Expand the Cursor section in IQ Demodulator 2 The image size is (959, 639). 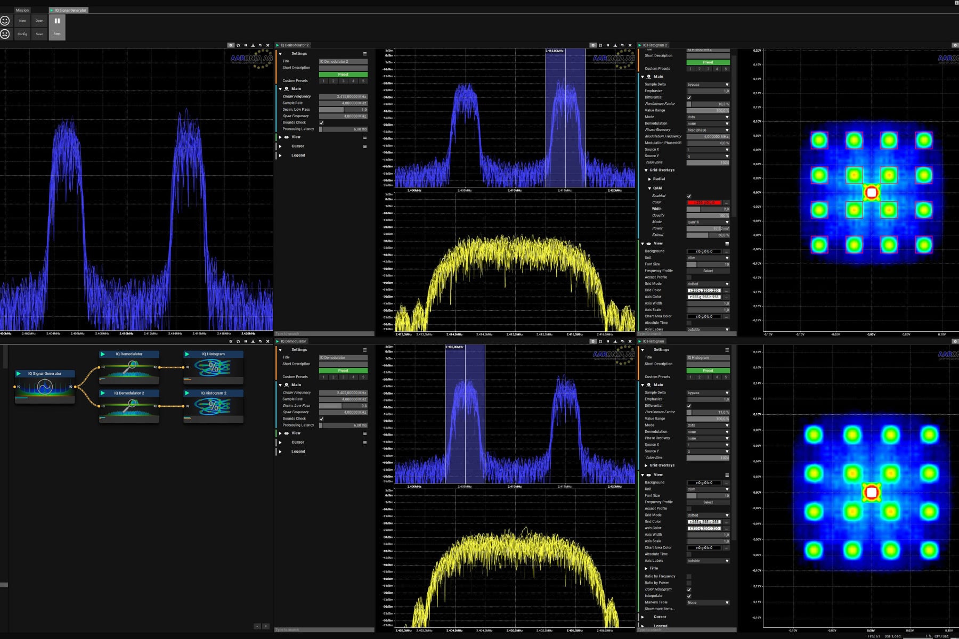(281, 146)
